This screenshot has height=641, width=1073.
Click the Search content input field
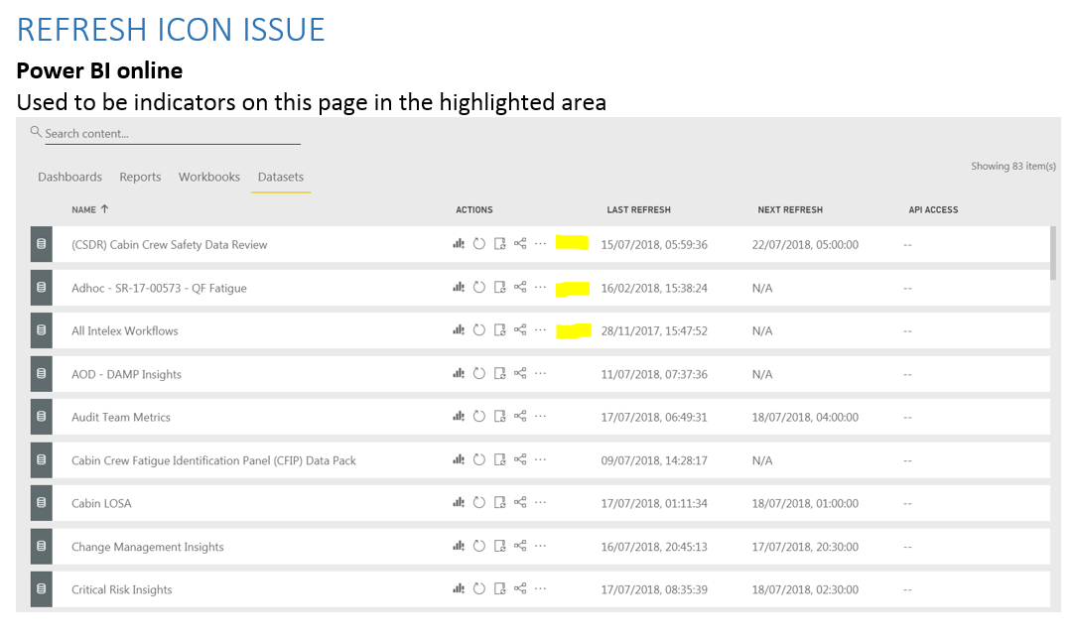[x=173, y=133]
